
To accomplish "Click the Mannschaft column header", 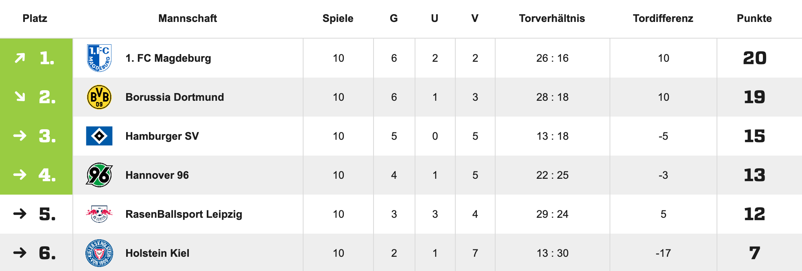I will click(188, 18).
